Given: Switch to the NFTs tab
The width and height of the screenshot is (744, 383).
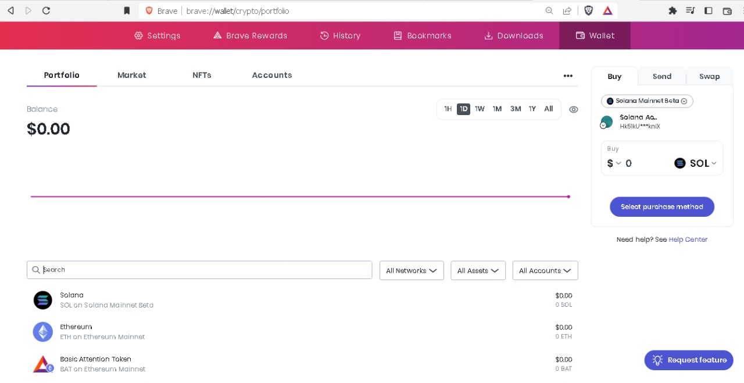Looking at the screenshot, I should tap(202, 75).
